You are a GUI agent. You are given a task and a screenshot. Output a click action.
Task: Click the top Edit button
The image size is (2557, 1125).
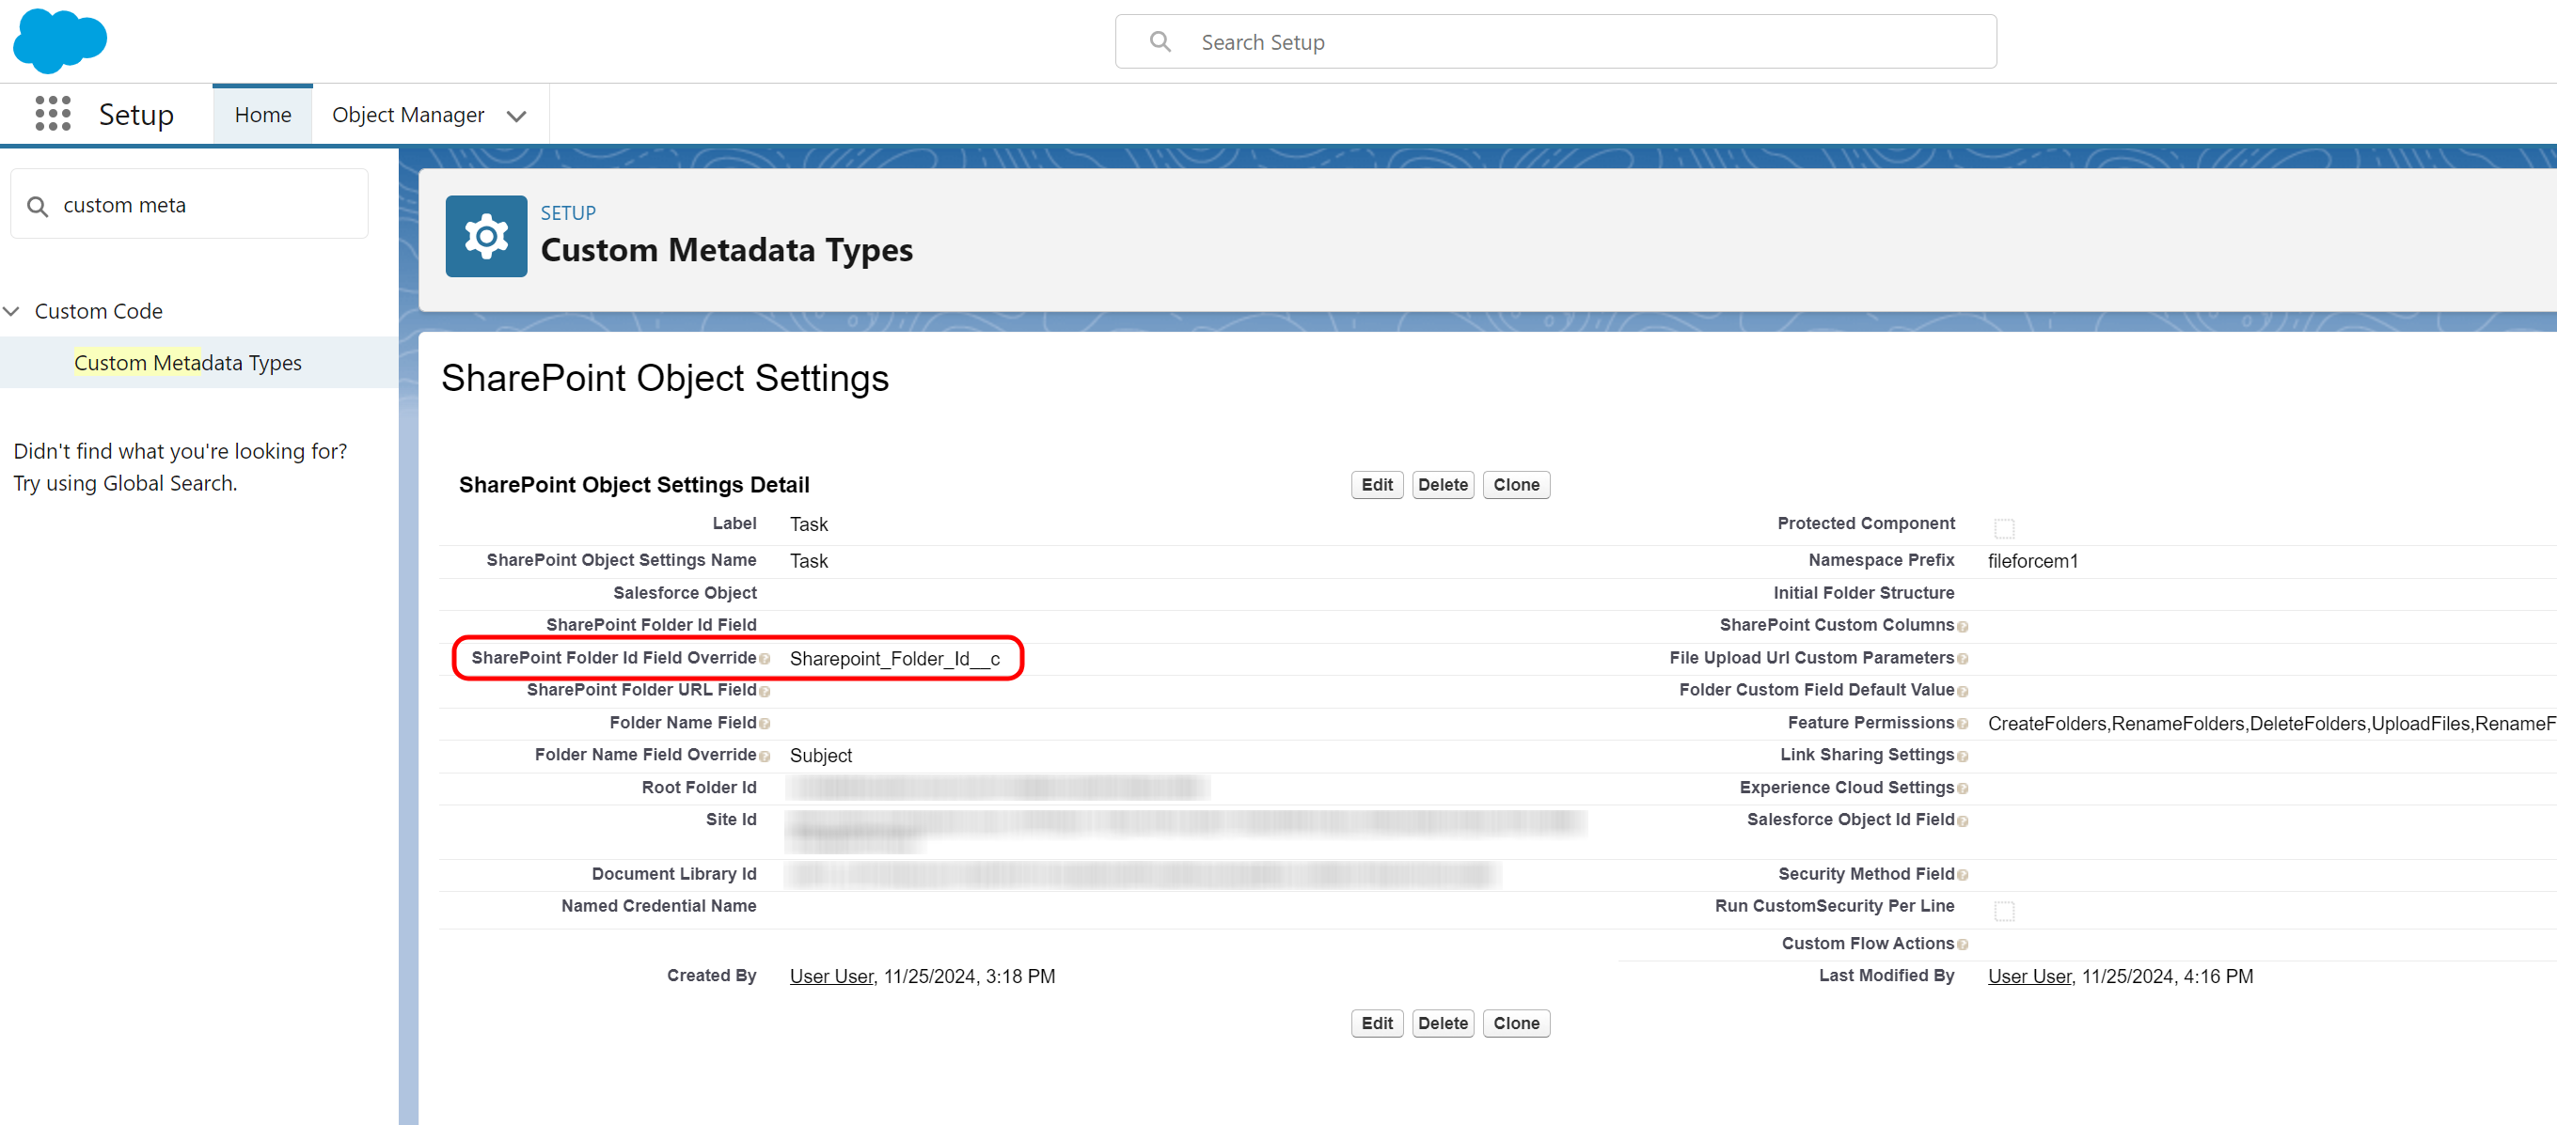(x=1376, y=485)
